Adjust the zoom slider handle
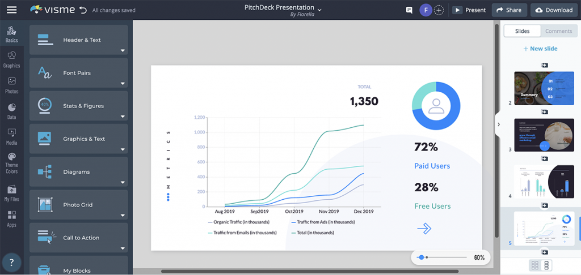This screenshot has width=581, height=275. [421, 257]
